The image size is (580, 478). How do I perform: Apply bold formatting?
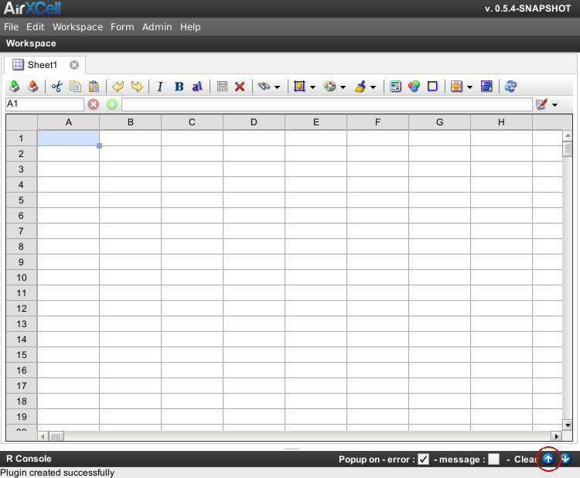179,87
